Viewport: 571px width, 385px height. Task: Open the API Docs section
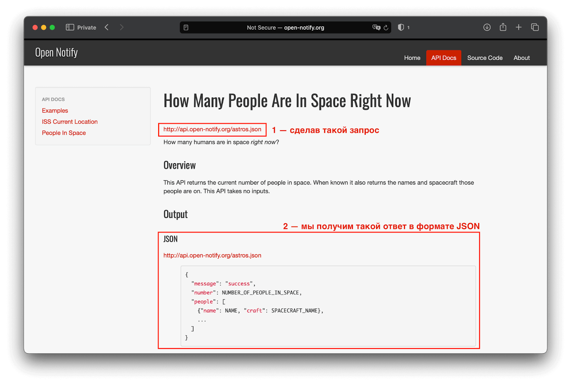443,57
